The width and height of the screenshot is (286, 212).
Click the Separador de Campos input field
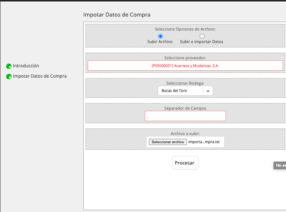pos(185,116)
